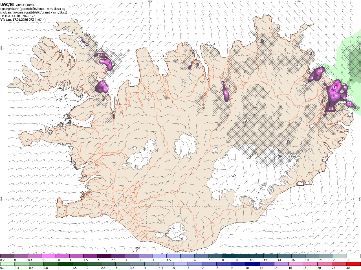Pick lower scale swatch starting at 2

click(x=94, y=264)
